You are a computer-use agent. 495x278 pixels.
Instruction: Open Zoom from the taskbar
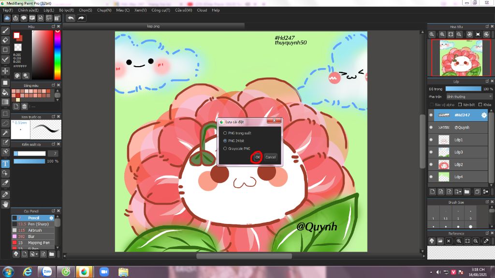coord(104,272)
